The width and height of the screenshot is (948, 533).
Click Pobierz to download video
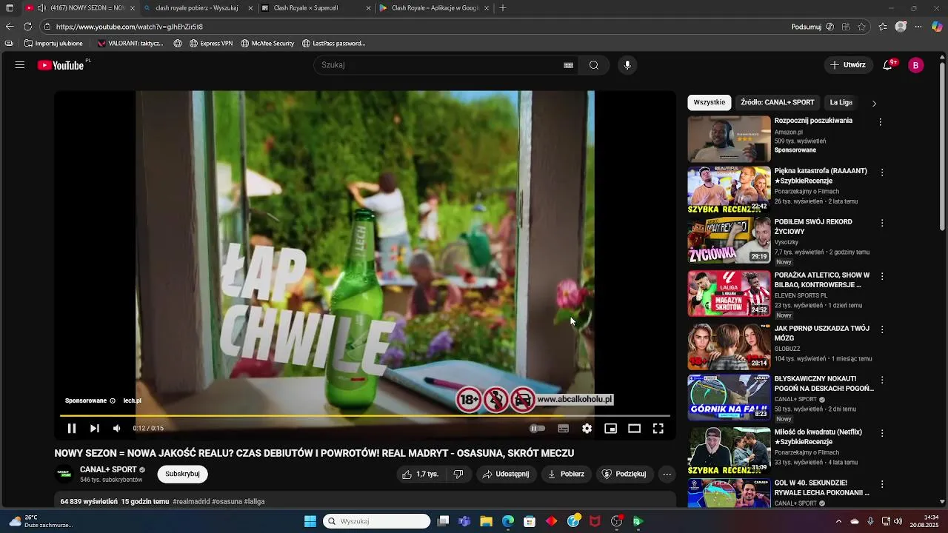566,474
